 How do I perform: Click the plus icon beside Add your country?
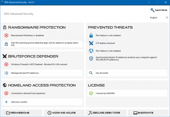(6, 102)
